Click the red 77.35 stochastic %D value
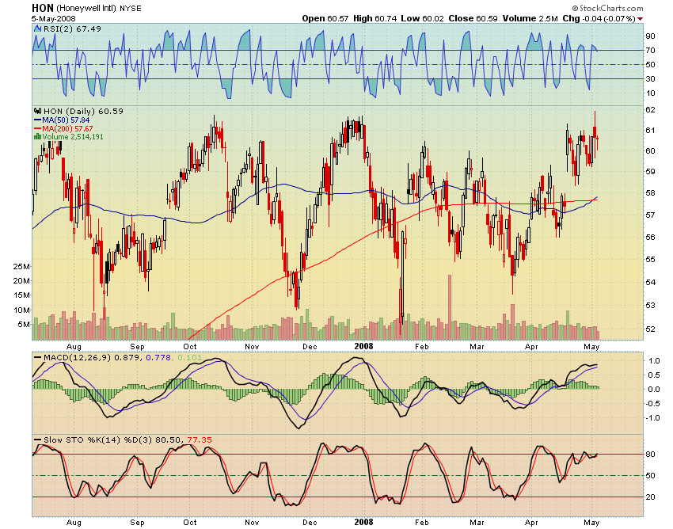Viewport: 673px width, 529px height. click(200, 440)
